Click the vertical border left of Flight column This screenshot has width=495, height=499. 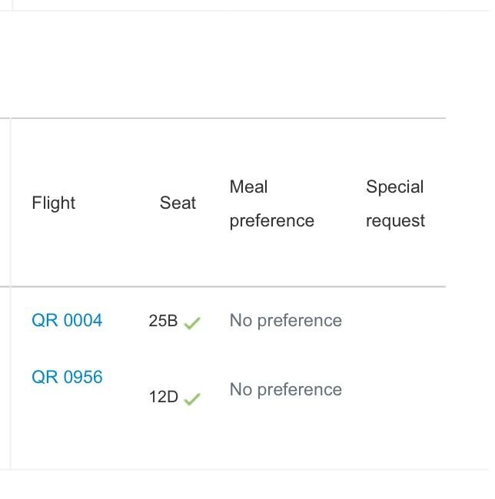pos(11,292)
